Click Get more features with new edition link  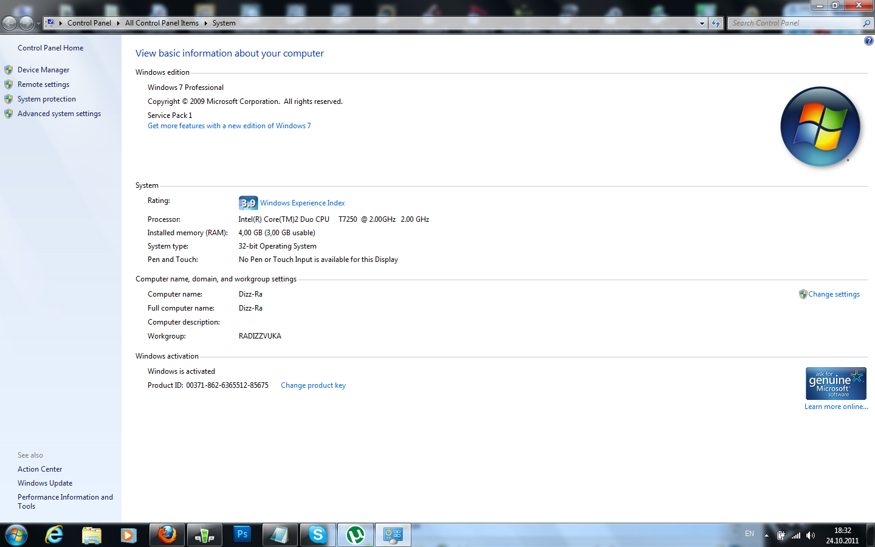(x=229, y=126)
